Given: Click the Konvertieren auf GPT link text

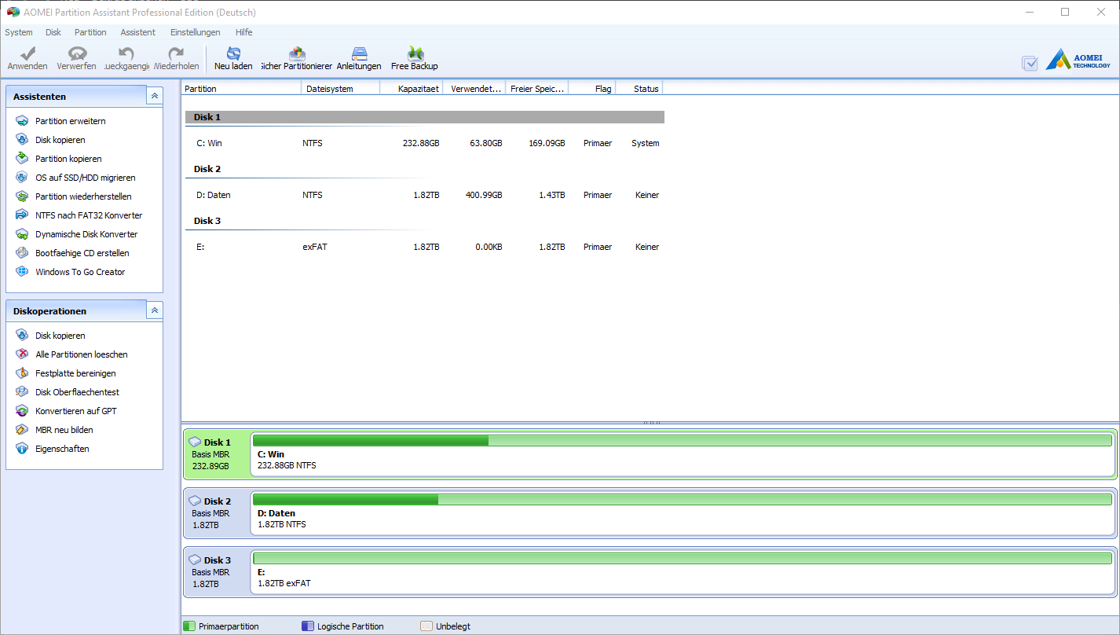Looking at the screenshot, I should pos(76,411).
